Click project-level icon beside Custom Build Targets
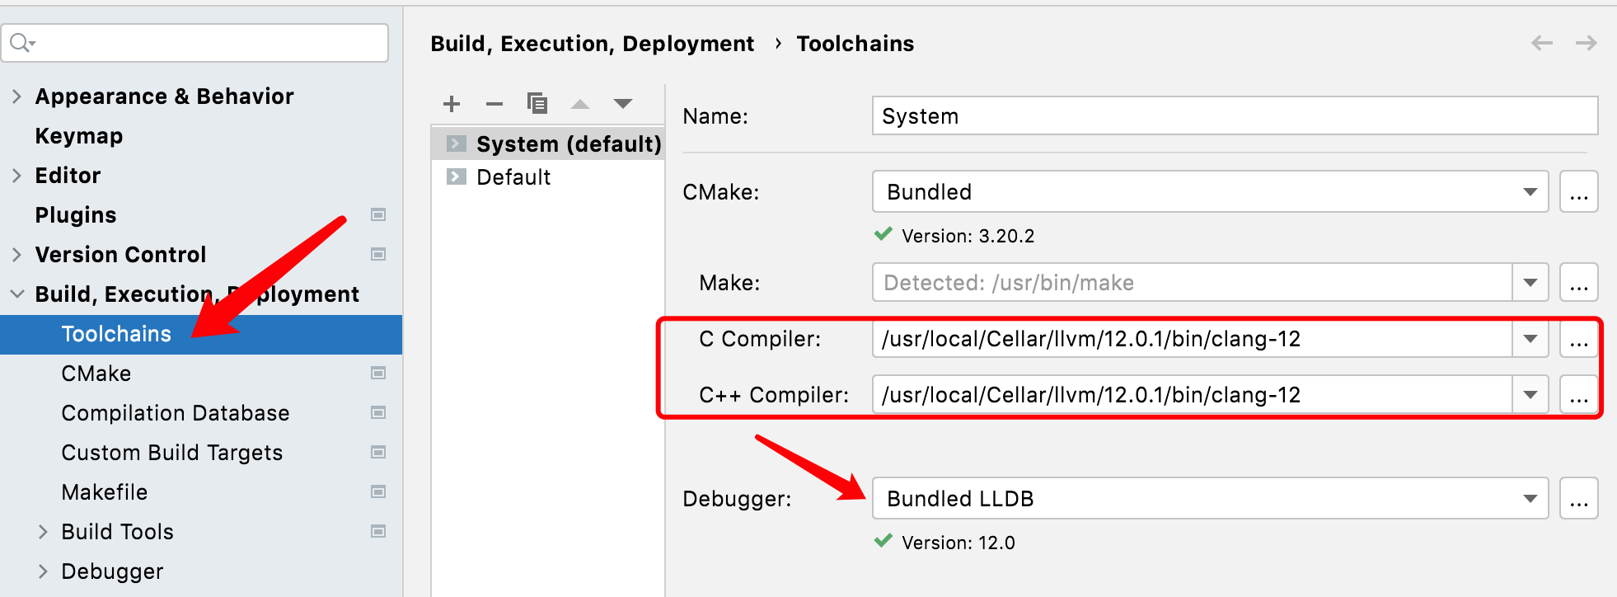The image size is (1617, 597). [x=378, y=452]
